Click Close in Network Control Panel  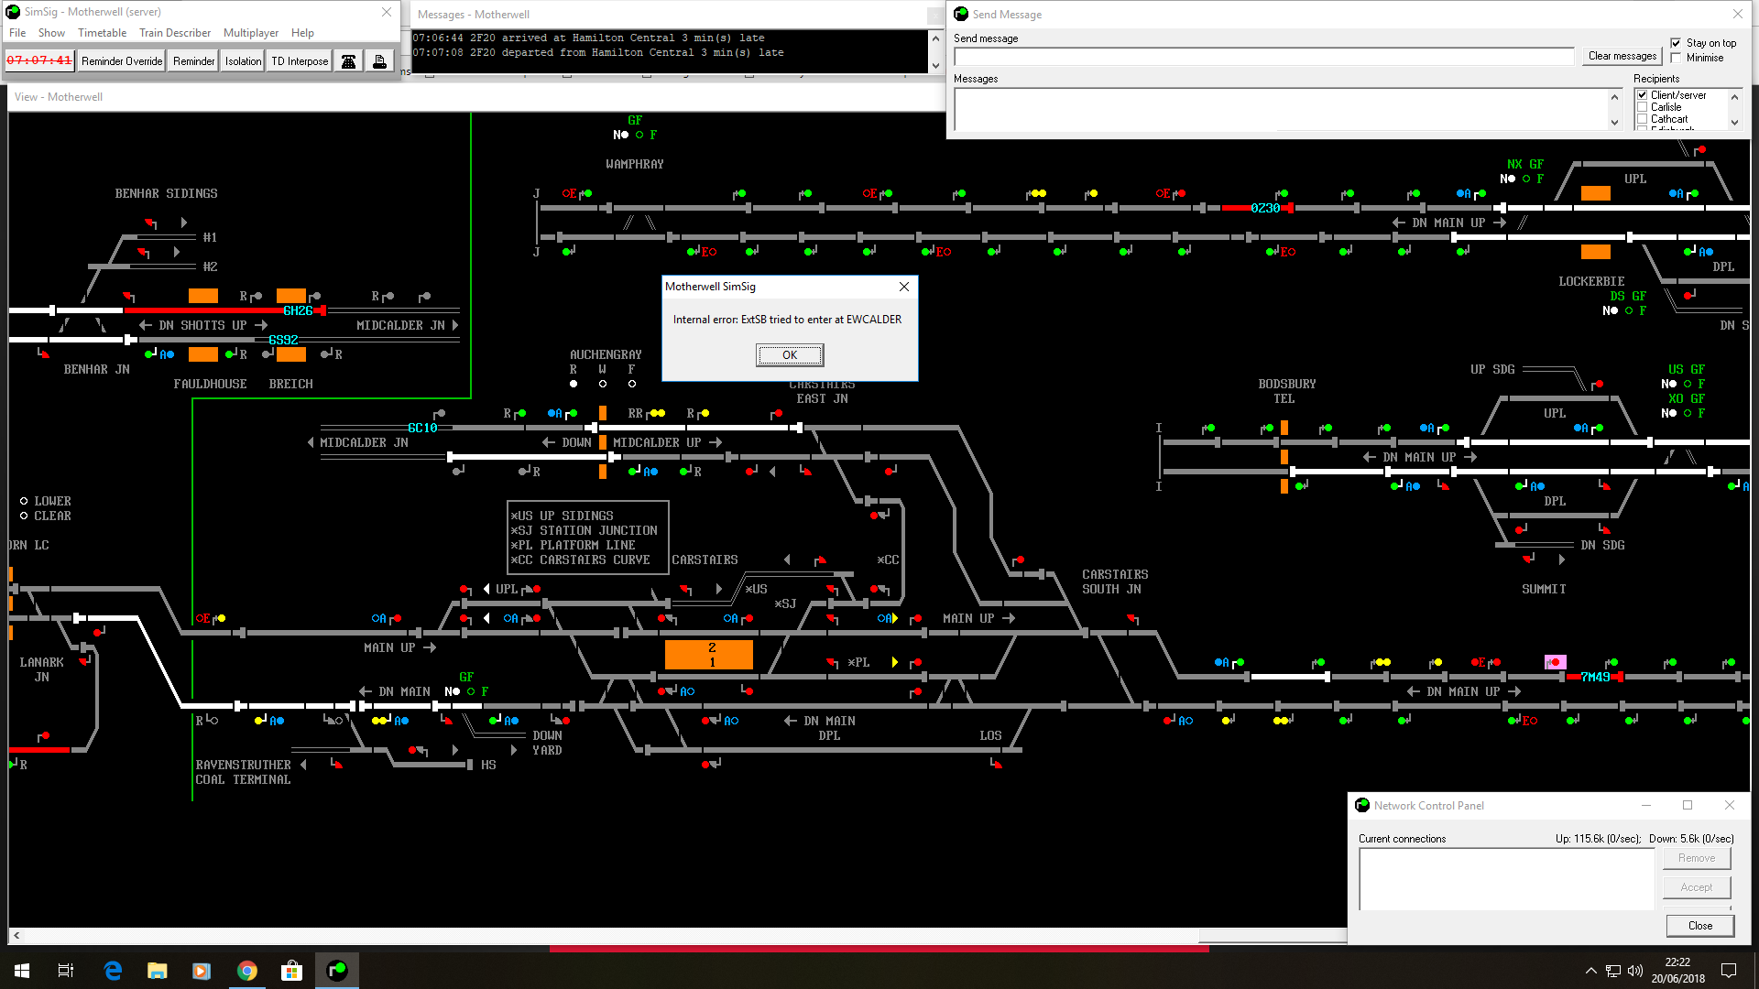pyautogui.click(x=1700, y=926)
